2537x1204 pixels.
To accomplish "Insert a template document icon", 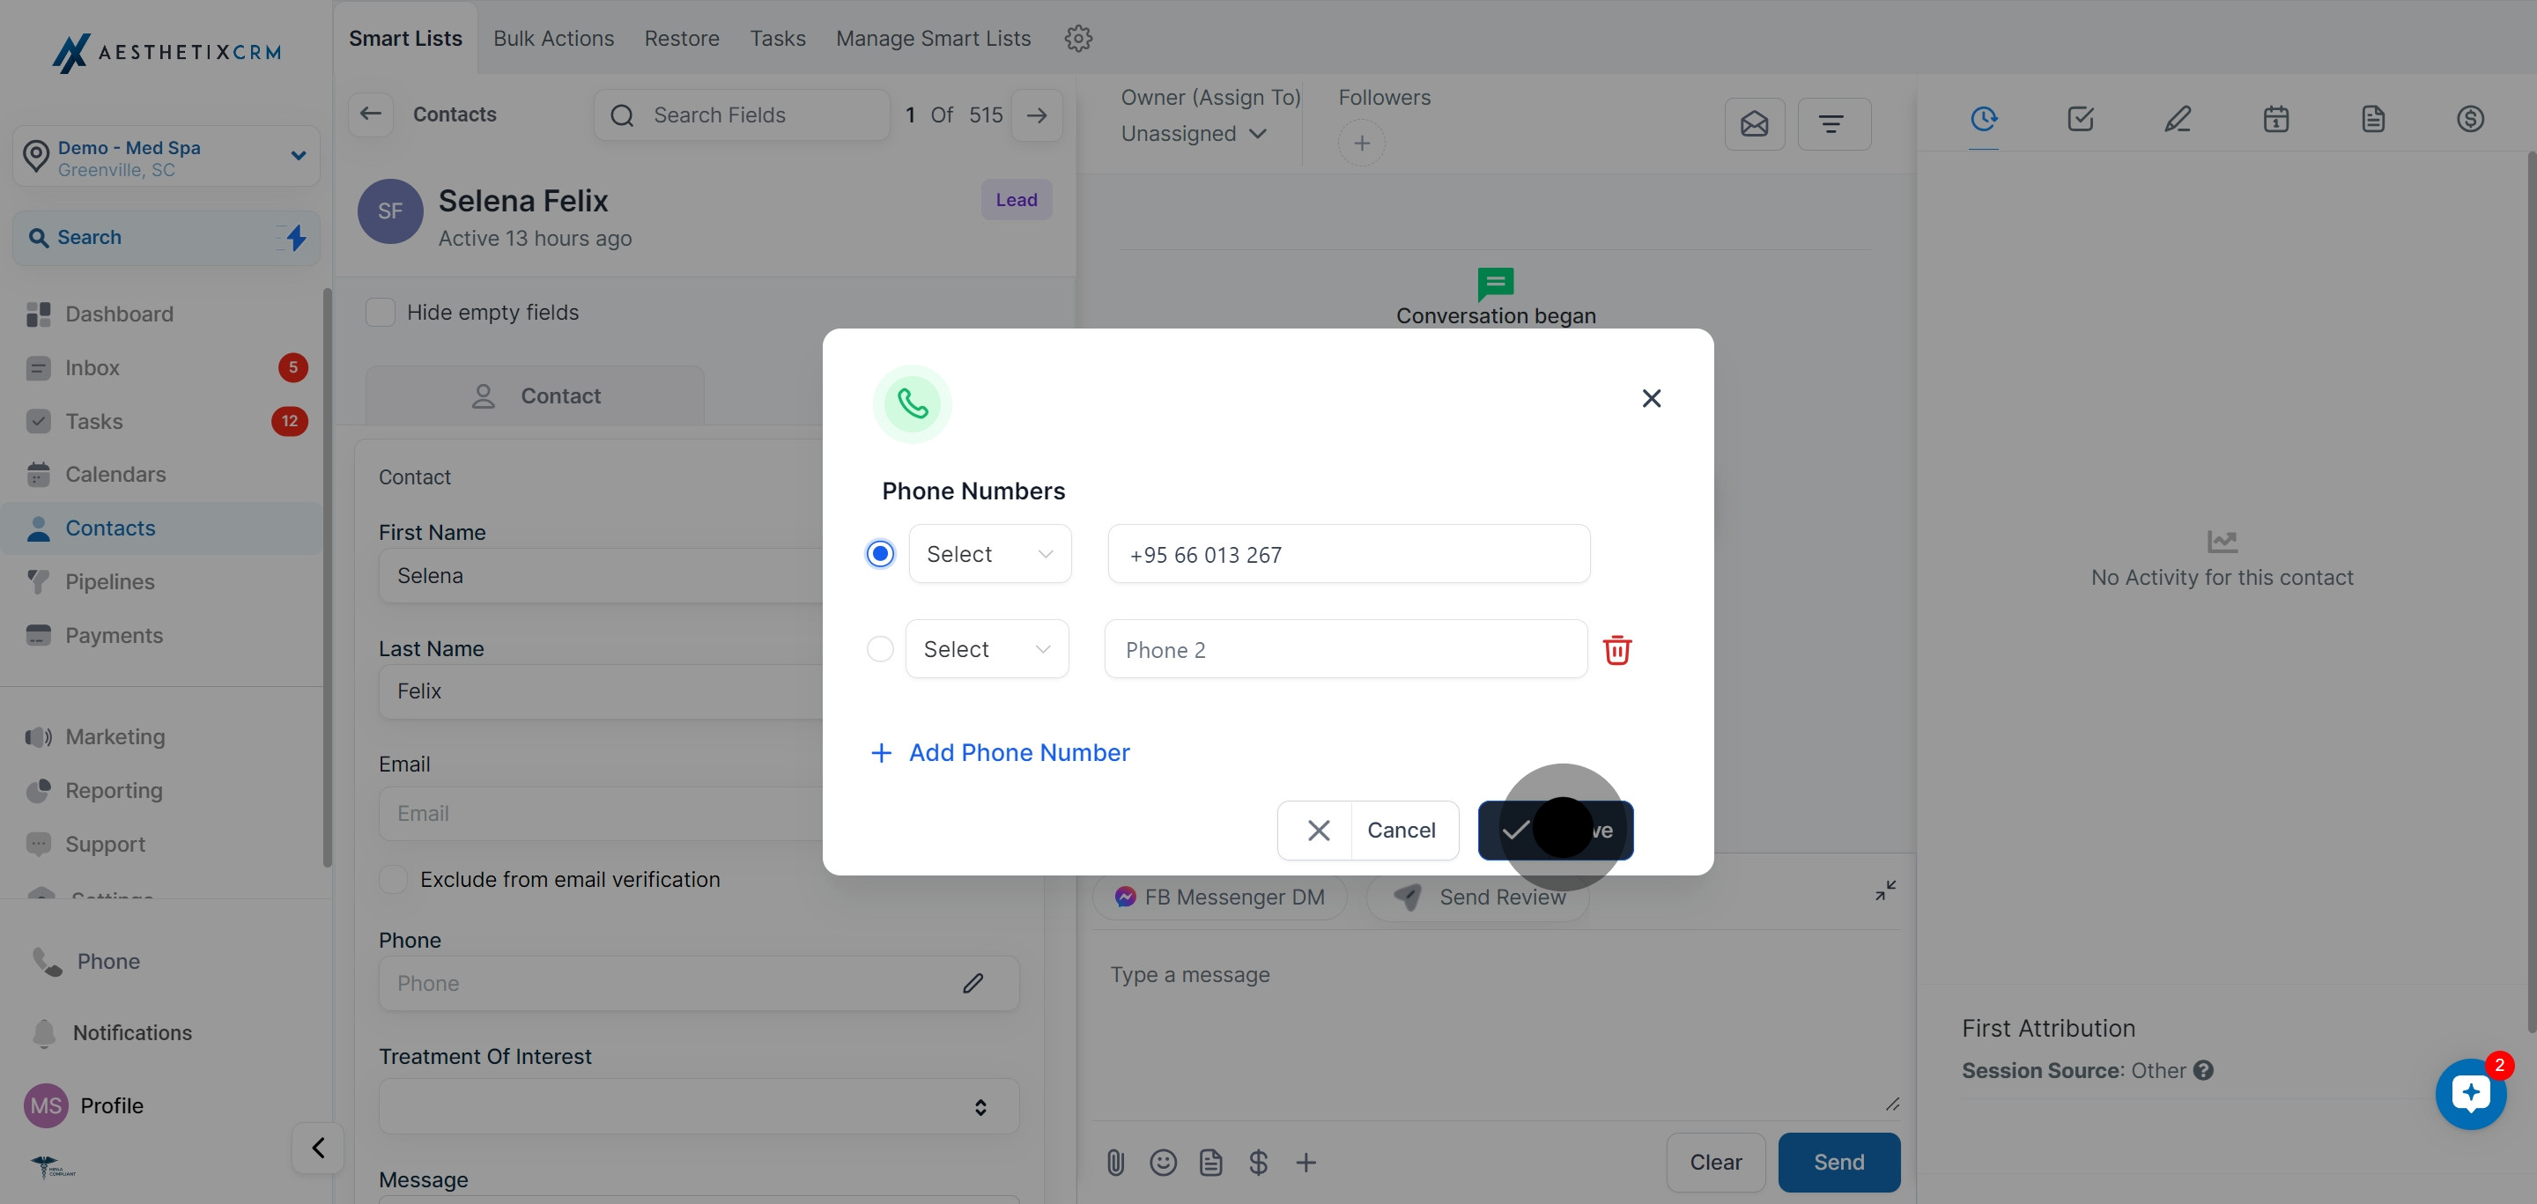I will point(1210,1163).
